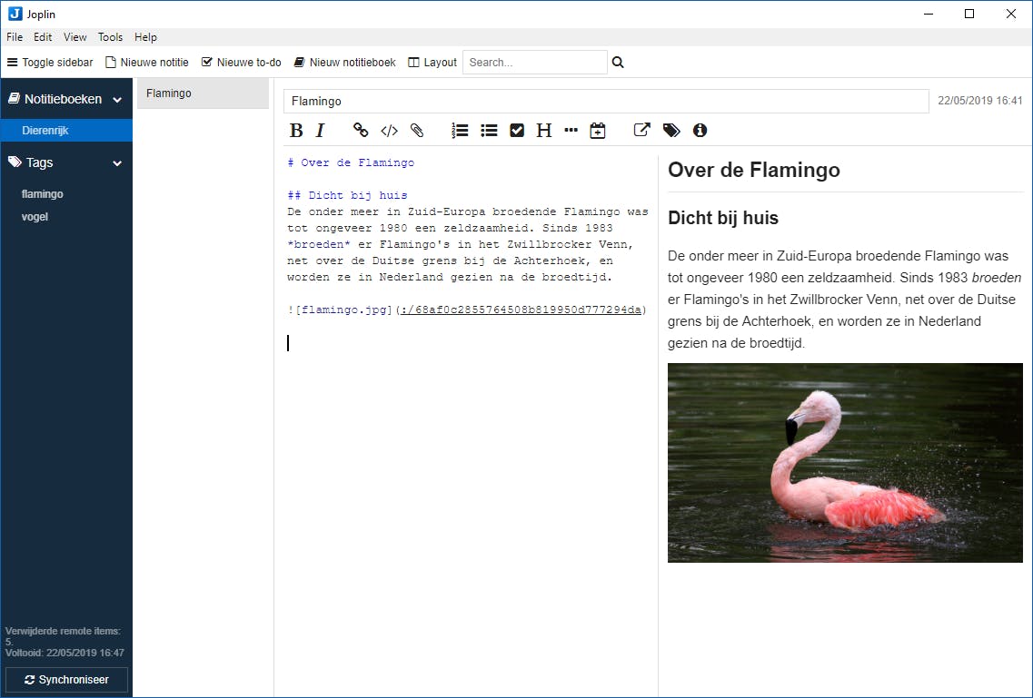Screen dimensions: 1033x698
Task: Toggle sidebar visibility
Action: [50, 63]
